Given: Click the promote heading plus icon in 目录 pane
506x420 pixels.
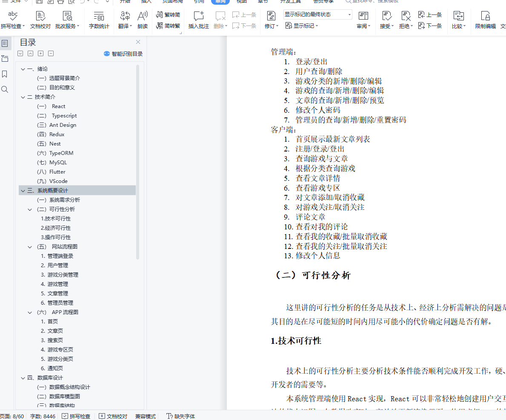Looking at the screenshot, I should (41, 54).
